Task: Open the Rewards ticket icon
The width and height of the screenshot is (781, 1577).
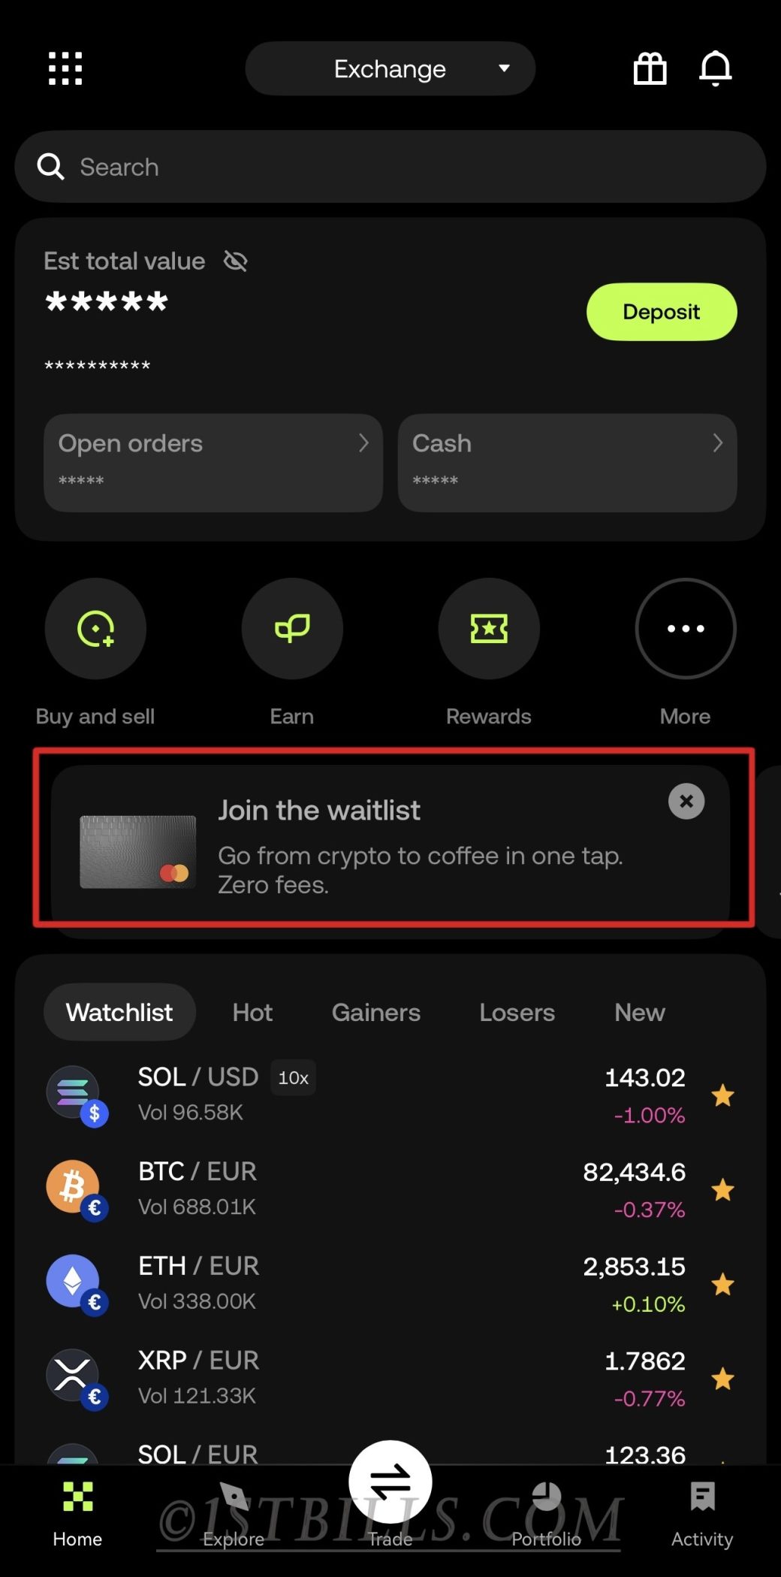Action: (x=489, y=629)
